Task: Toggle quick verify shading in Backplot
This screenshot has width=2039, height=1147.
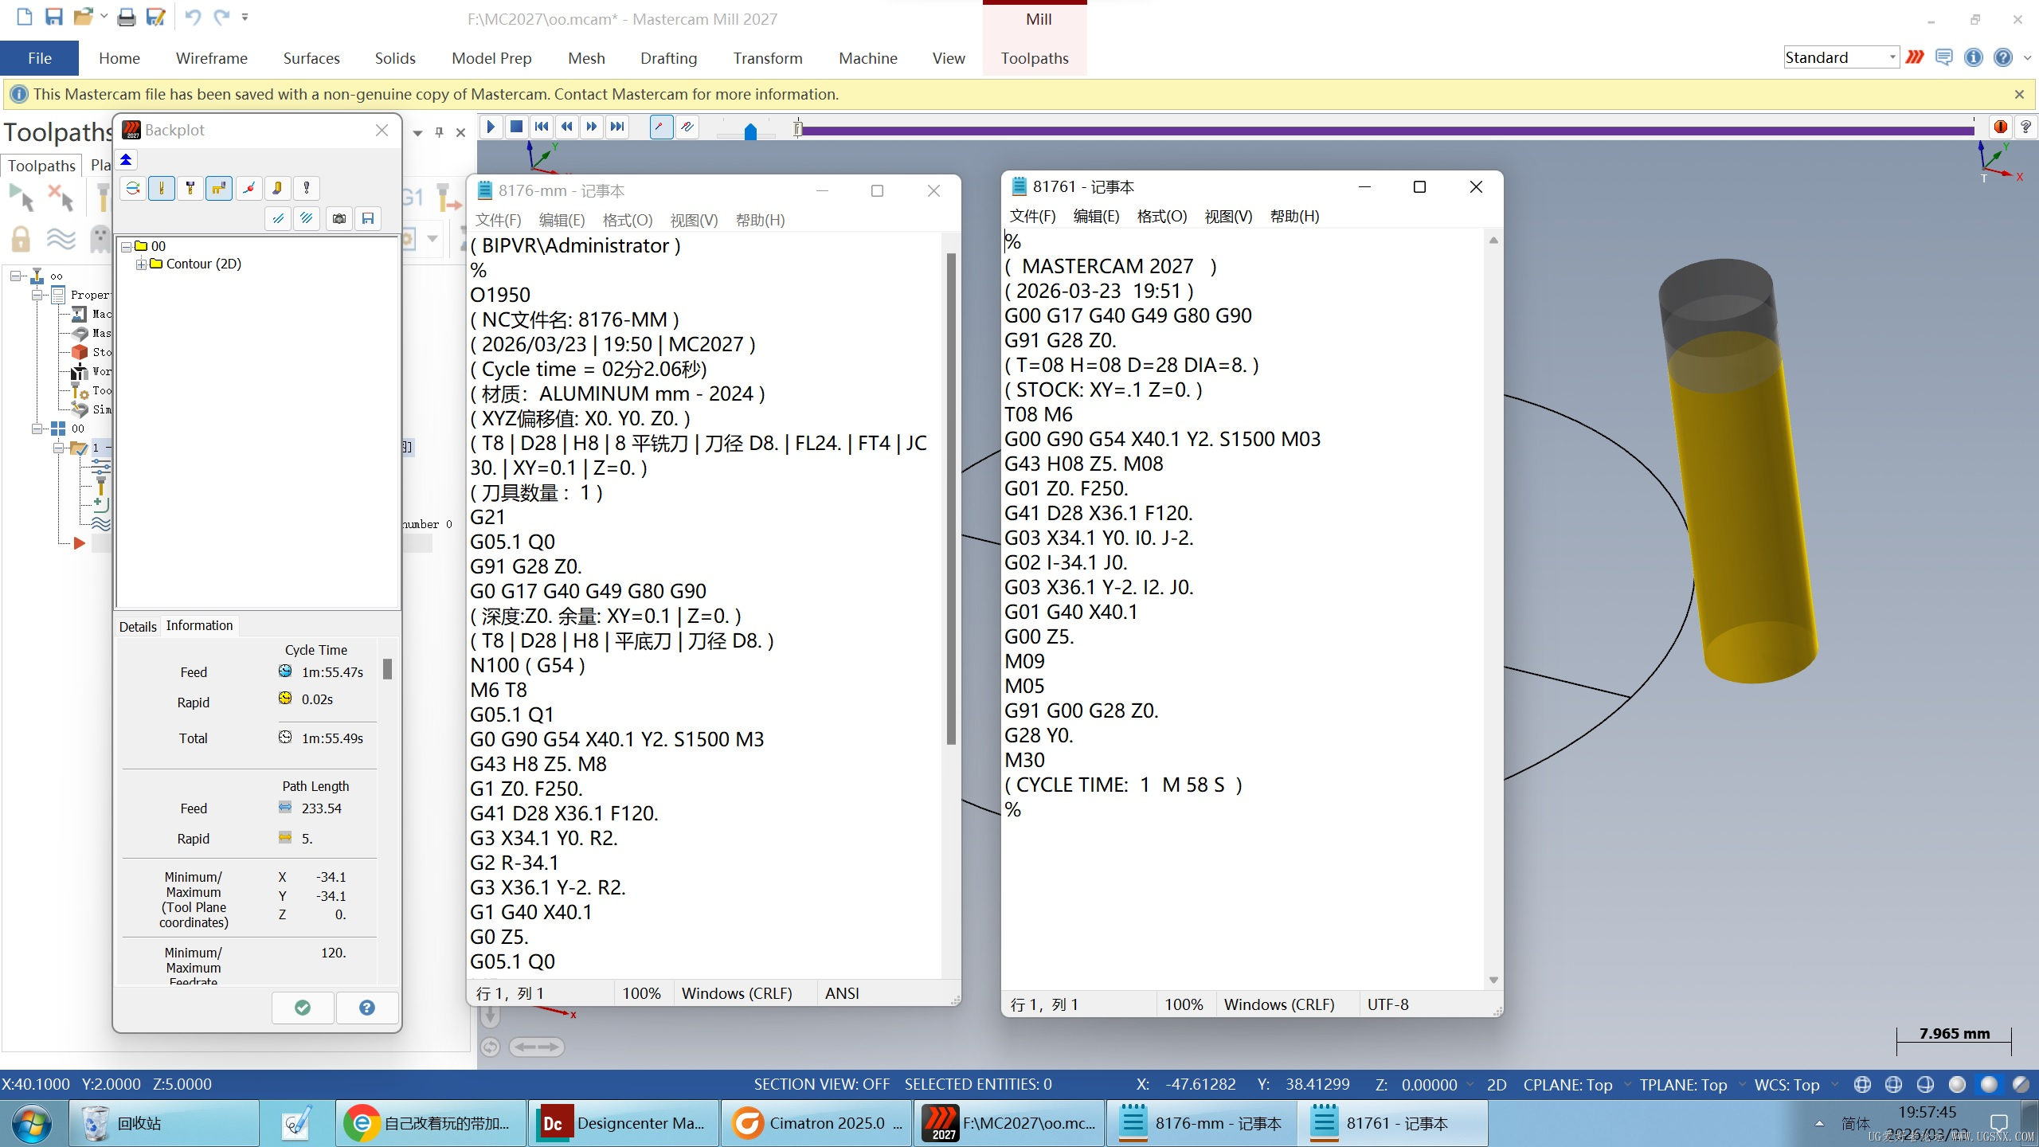Action: [278, 188]
